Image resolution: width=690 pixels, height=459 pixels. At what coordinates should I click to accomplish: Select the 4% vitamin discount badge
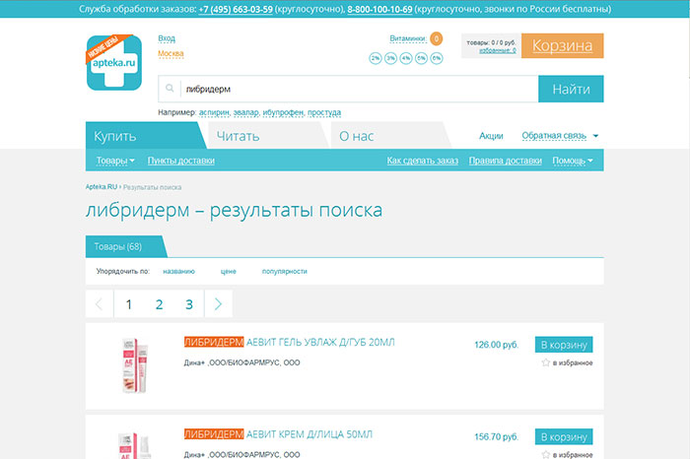[406, 58]
